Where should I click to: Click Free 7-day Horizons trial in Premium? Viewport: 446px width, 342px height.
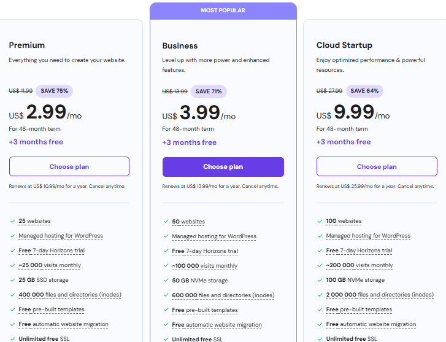(x=52, y=251)
